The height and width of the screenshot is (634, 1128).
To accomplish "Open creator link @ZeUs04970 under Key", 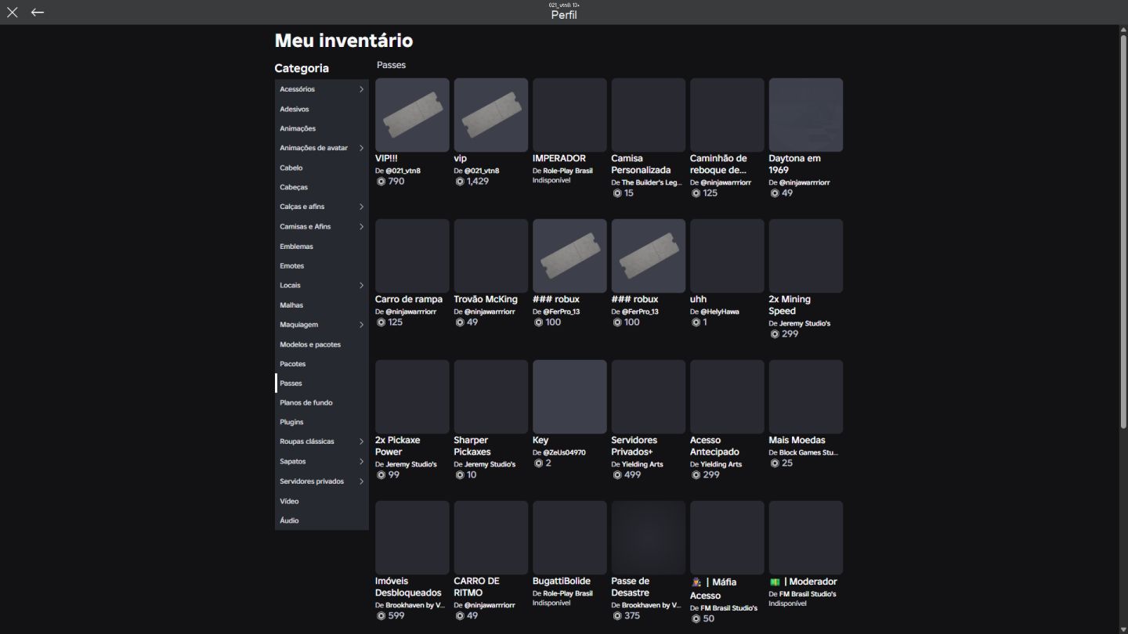I will click(564, 452).
